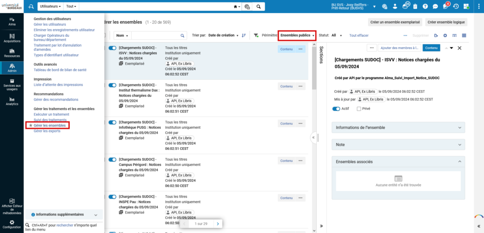Image resolution: width=484 pixels, height=233 pixels.
Task: Open Gérer les exports menu link
Action: point(47,131)
